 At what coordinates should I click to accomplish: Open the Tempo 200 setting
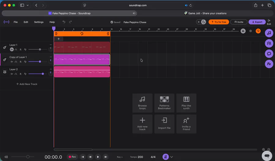[x=137, y=157]
